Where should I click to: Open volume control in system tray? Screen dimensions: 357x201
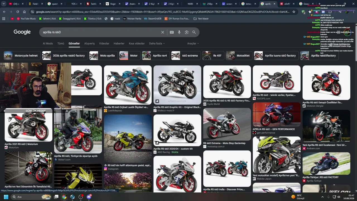coord(338,197)
